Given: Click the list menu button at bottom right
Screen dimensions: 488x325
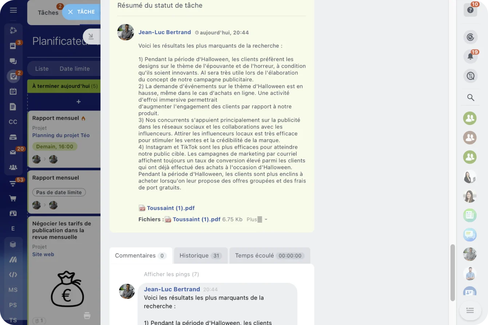Looking at the screenshot, I should coord(470,310).
